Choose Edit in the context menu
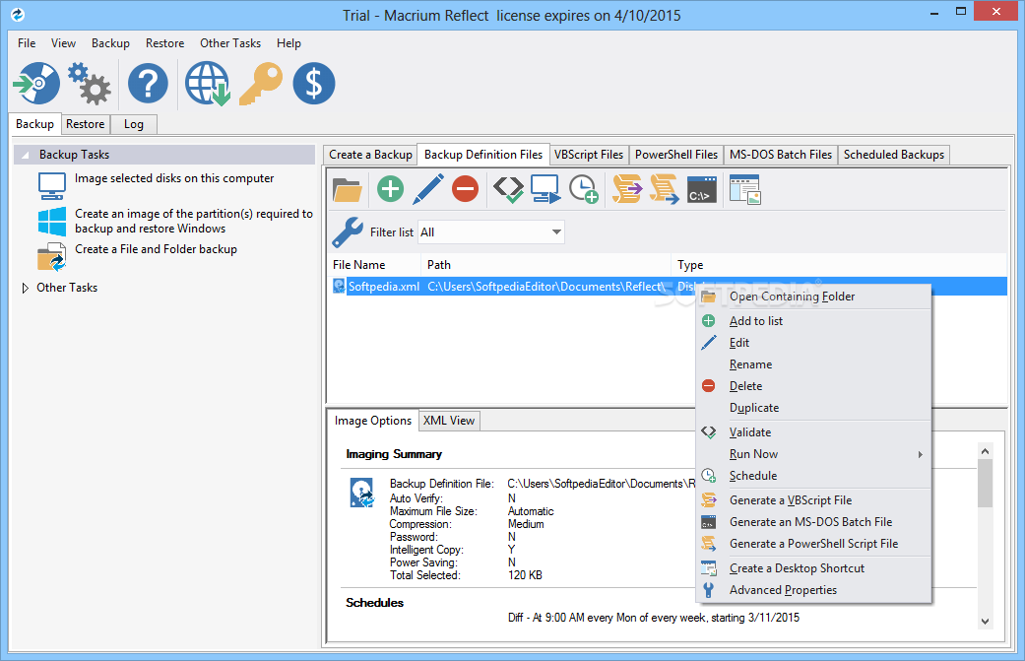This screenshot has height=661, width=1025. [813, 343]
